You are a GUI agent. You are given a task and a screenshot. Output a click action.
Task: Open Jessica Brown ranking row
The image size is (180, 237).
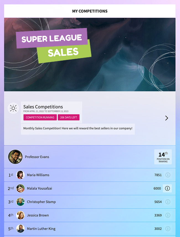pos(90,215)
